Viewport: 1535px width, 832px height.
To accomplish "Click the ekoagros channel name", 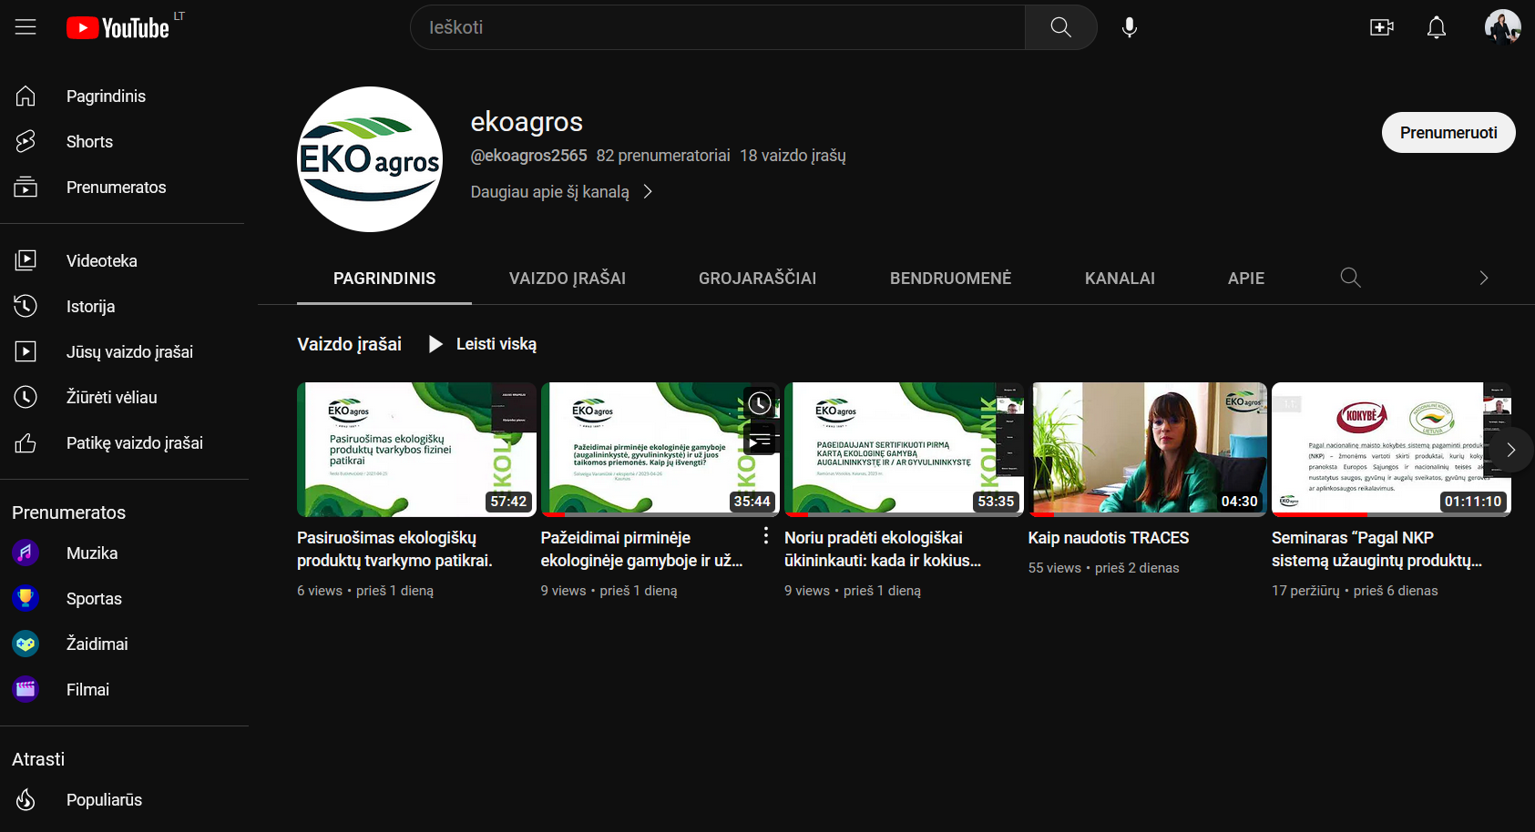I will [x=527, y=122].
